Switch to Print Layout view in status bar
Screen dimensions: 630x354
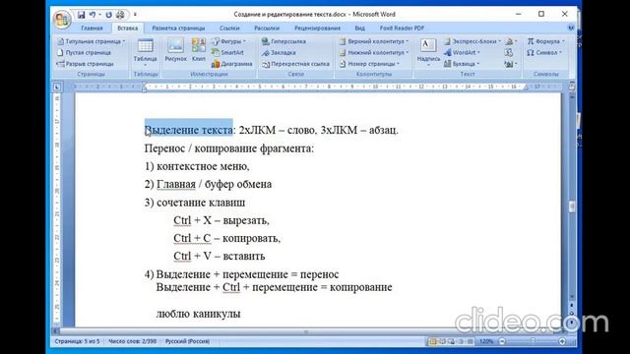433,341
